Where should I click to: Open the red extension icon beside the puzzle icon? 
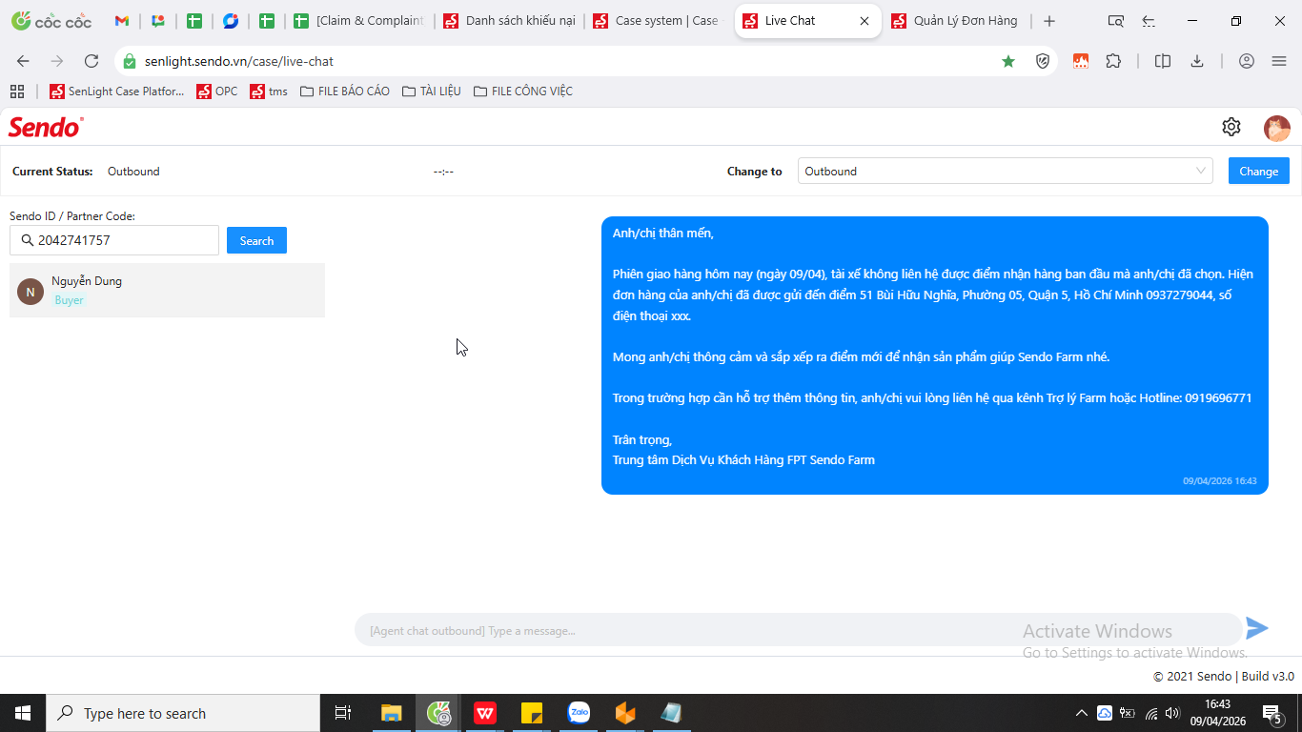[x=1081, y=61]
